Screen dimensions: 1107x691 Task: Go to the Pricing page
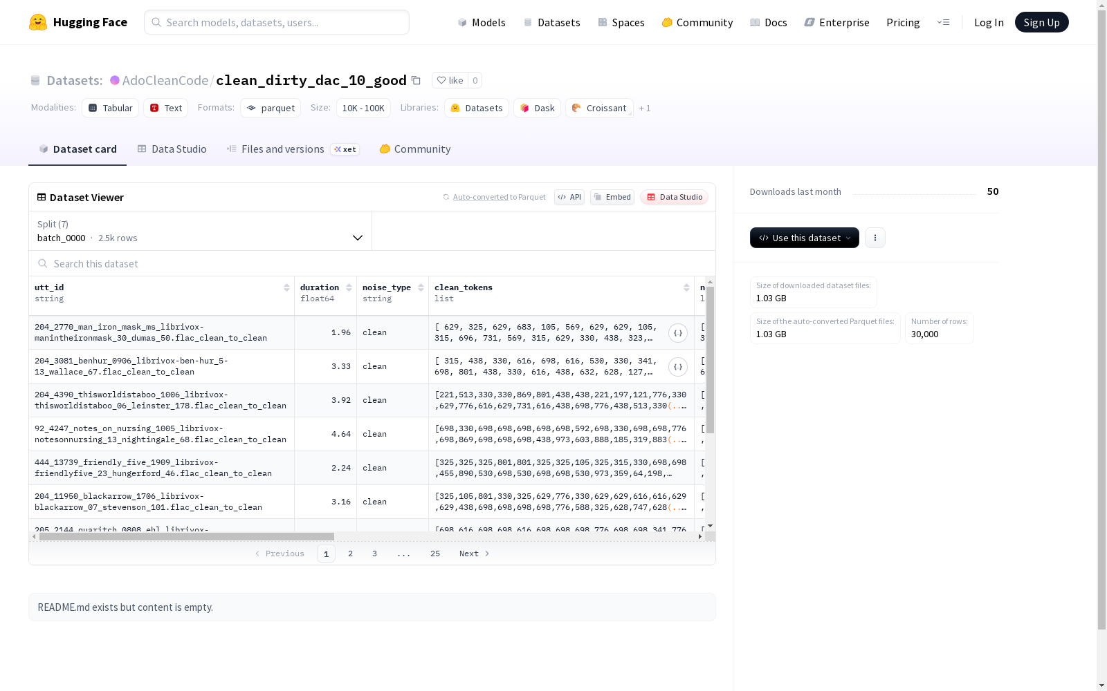click(x=903, y=22)
